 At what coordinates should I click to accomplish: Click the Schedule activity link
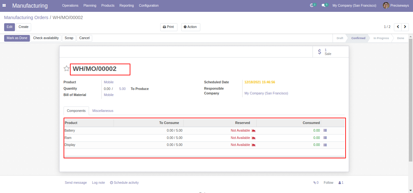[124, 183]
